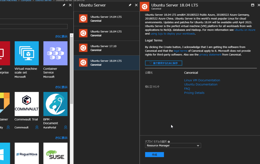
Task: Click the marketplace search input field
Action: pyautogui.click(x=34, y=26)
